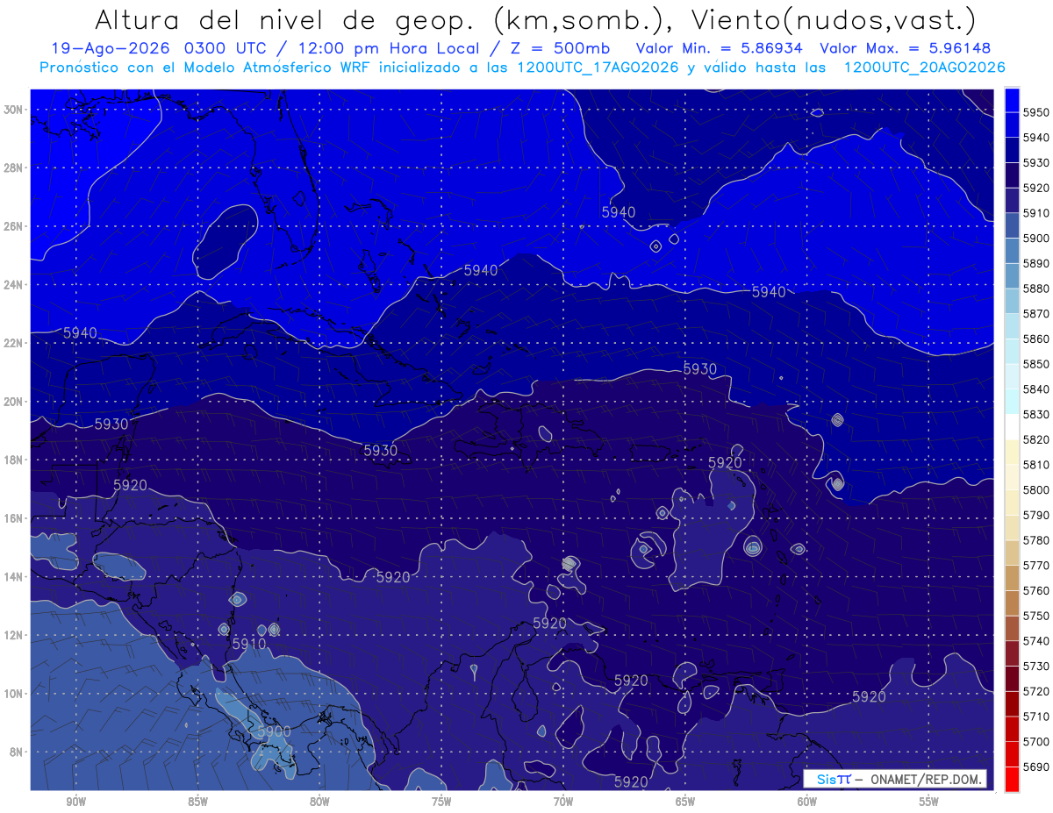Click the longitude axis label 60W
1053x813 pixels.
click(x=807, y=802)
